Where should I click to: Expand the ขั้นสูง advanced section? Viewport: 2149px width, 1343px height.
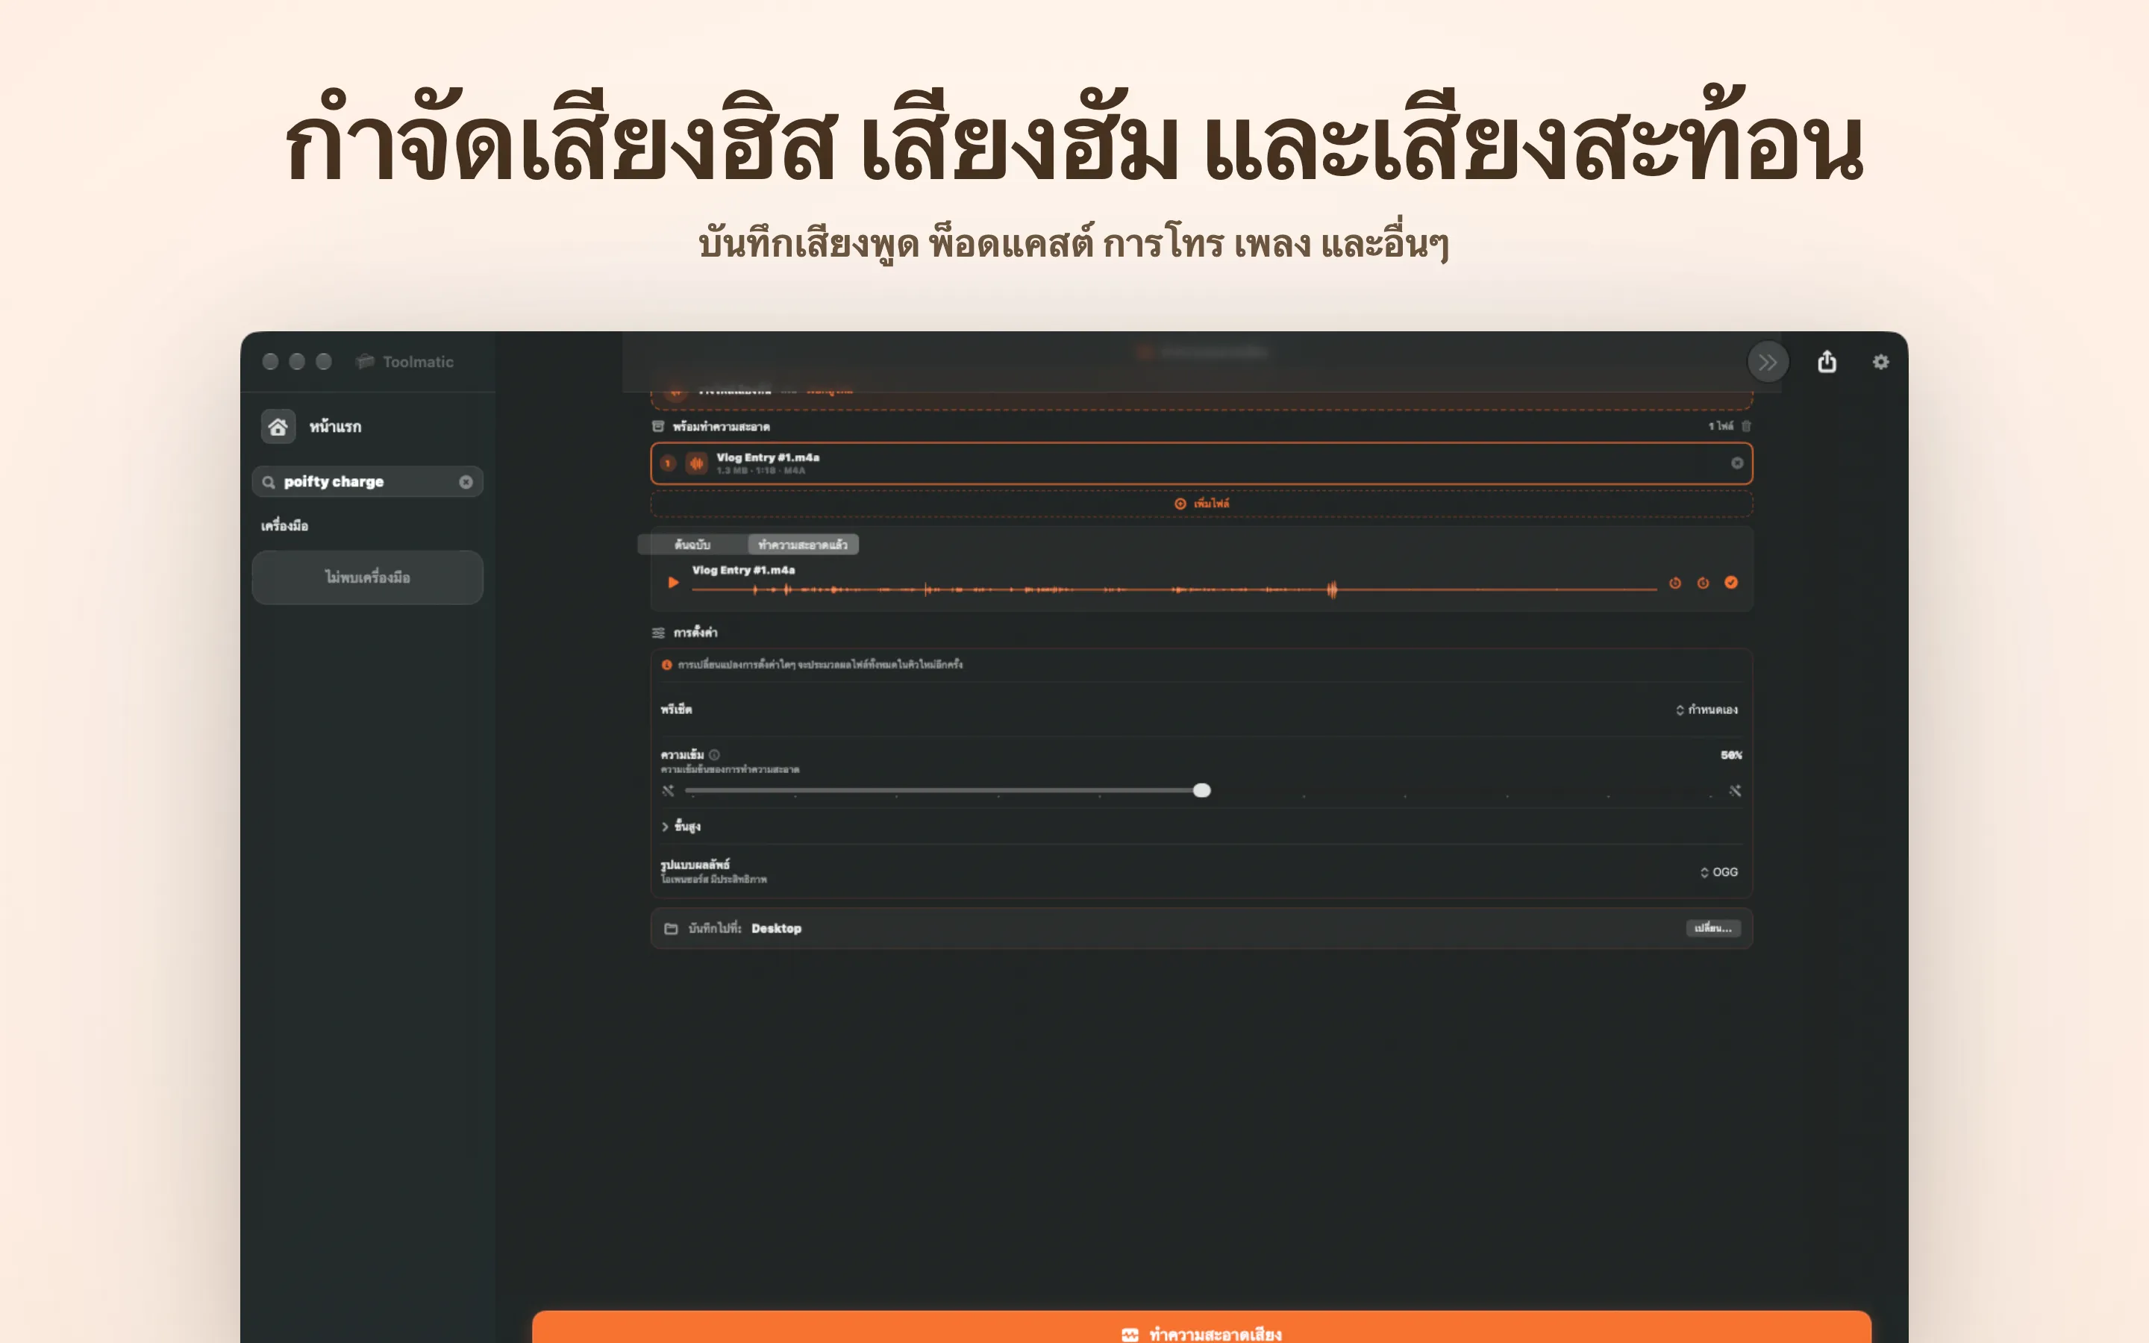(x=681, y=827)
